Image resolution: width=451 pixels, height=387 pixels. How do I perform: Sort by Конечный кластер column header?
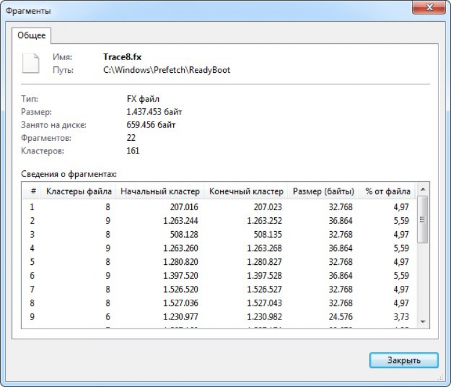[x=246, y=191]
